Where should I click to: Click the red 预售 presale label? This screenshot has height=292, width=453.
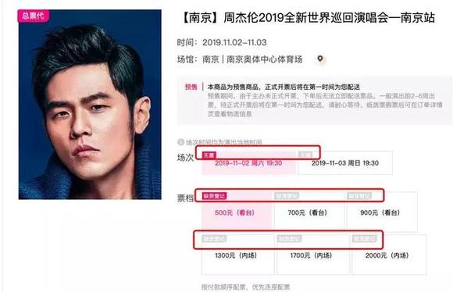191,87
